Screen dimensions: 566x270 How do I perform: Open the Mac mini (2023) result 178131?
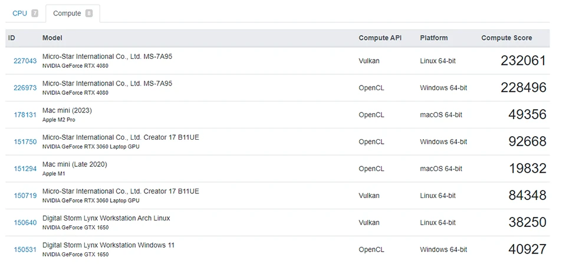(25, 115)
